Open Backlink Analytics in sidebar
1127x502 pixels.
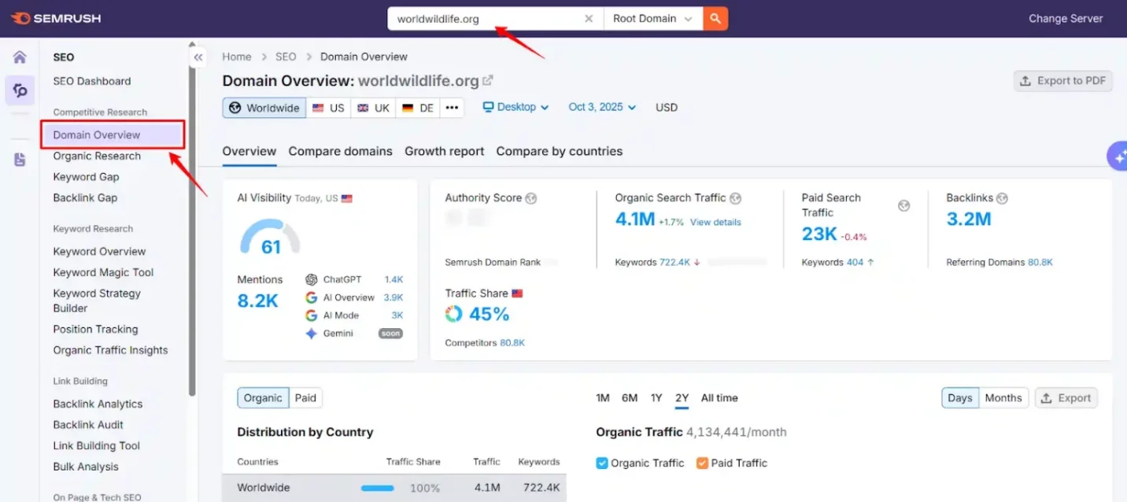(98, 404)
